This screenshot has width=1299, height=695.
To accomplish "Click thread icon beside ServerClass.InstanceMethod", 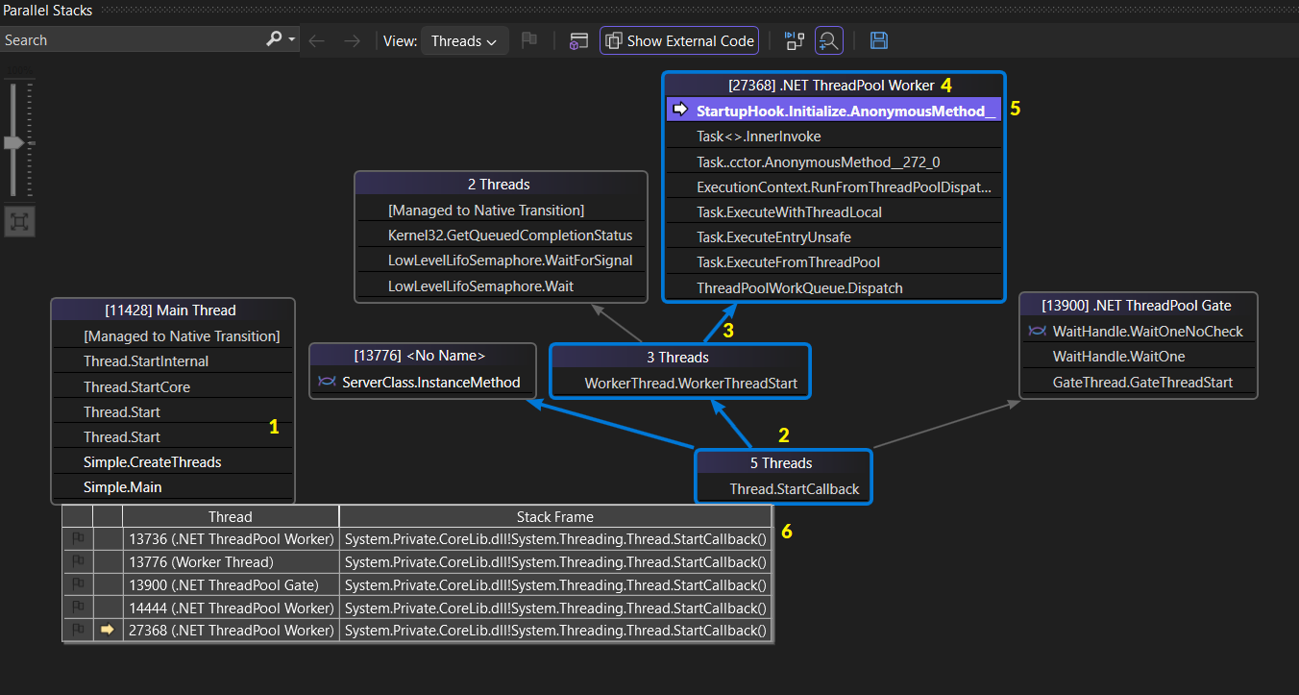I will tap(326, 383).
